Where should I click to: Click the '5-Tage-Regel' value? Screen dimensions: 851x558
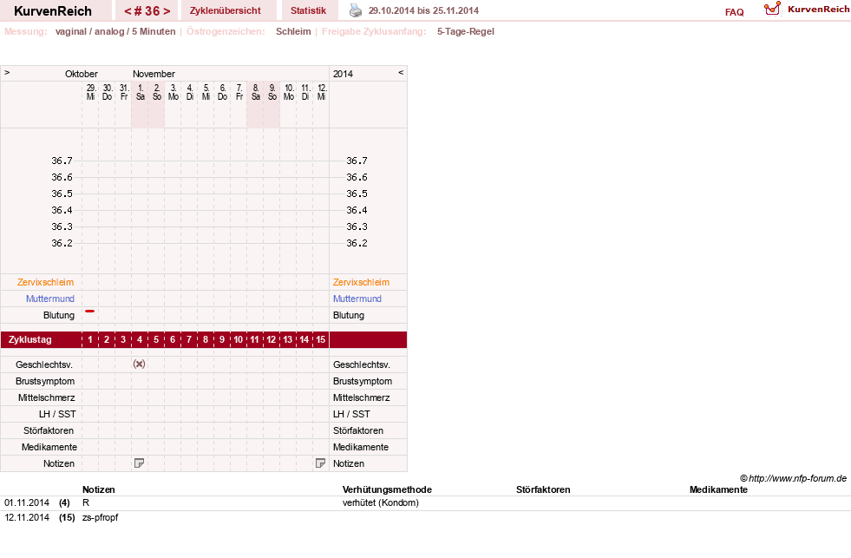(x=466, y=31)
